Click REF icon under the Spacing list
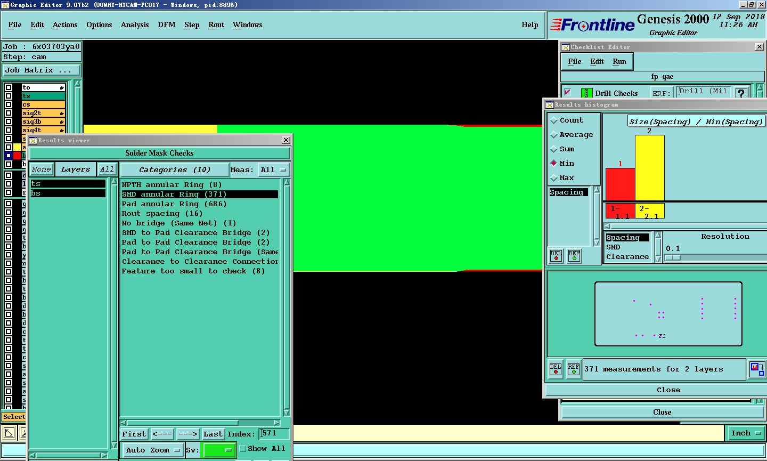 point(574,256)
